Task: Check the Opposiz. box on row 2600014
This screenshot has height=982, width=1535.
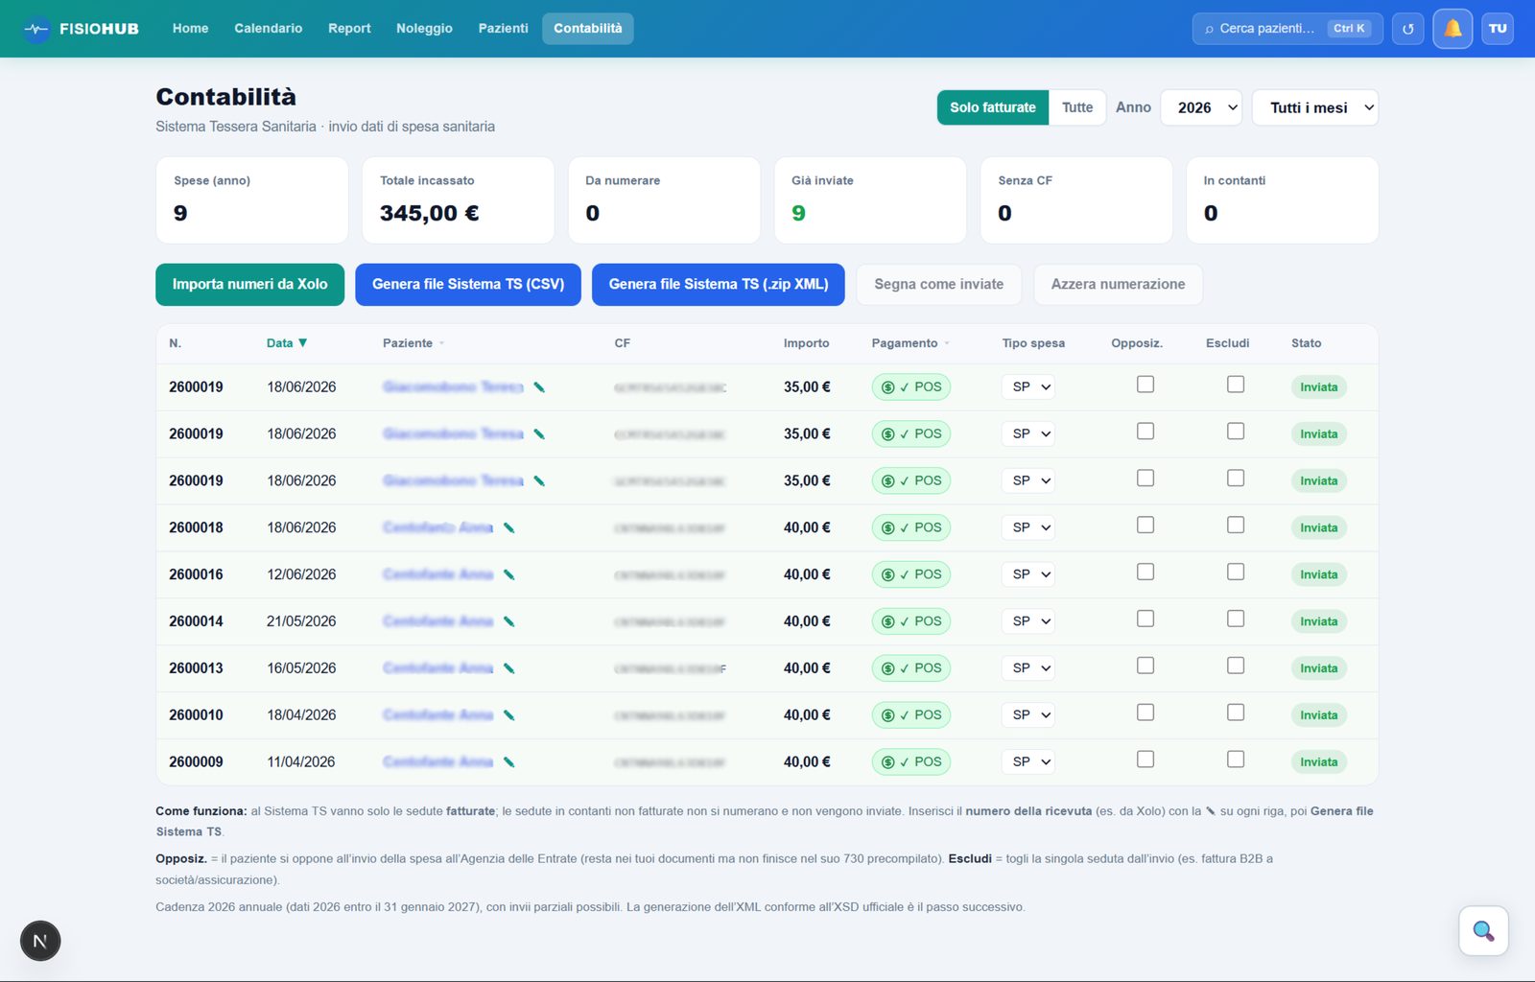Action: click(1145, 620)
